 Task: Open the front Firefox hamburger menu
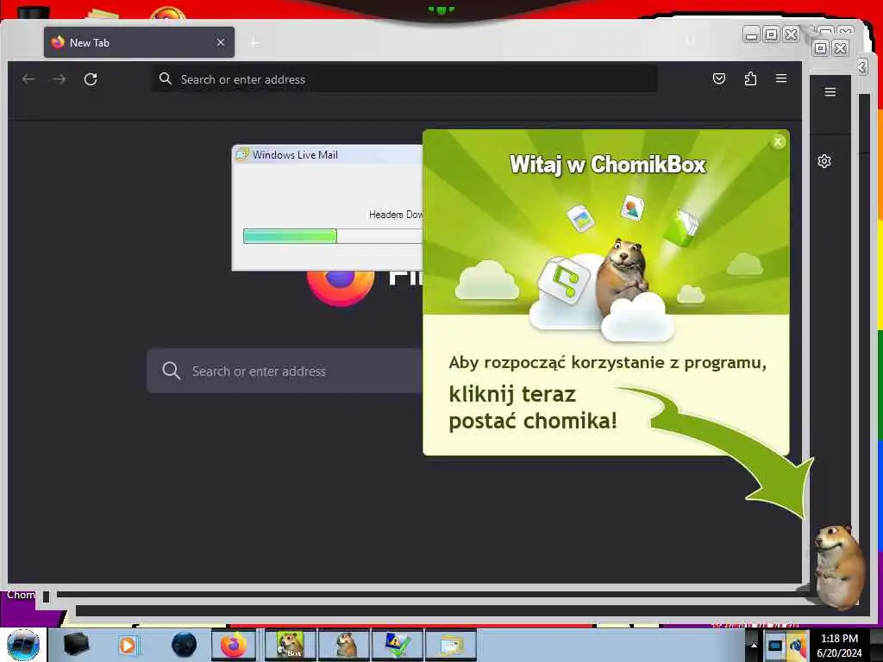pyautogui.click(x=781, y=78)
